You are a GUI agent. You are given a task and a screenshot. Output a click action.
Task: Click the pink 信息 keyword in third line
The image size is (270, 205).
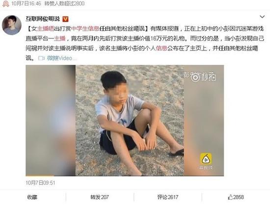(x=162, y=49)
